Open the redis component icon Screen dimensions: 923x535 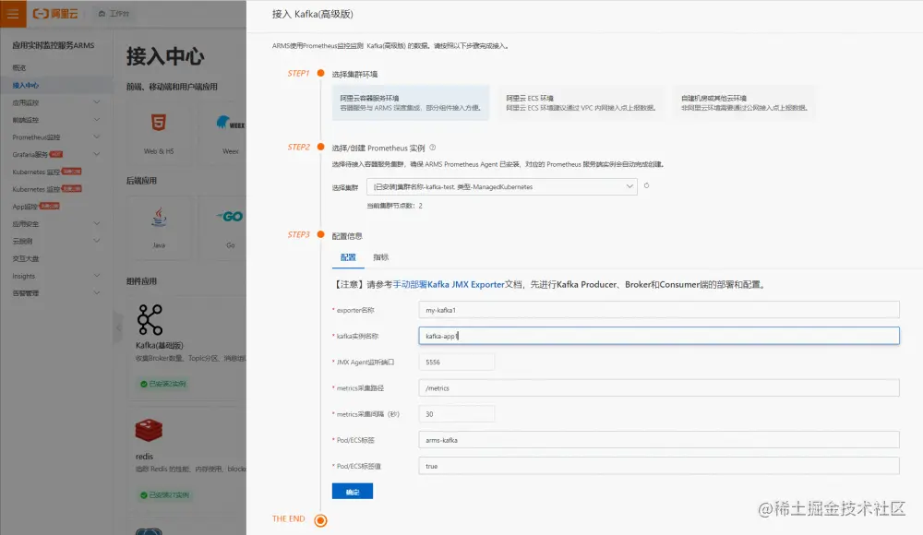pyautogui.click(x=149, y=430)
